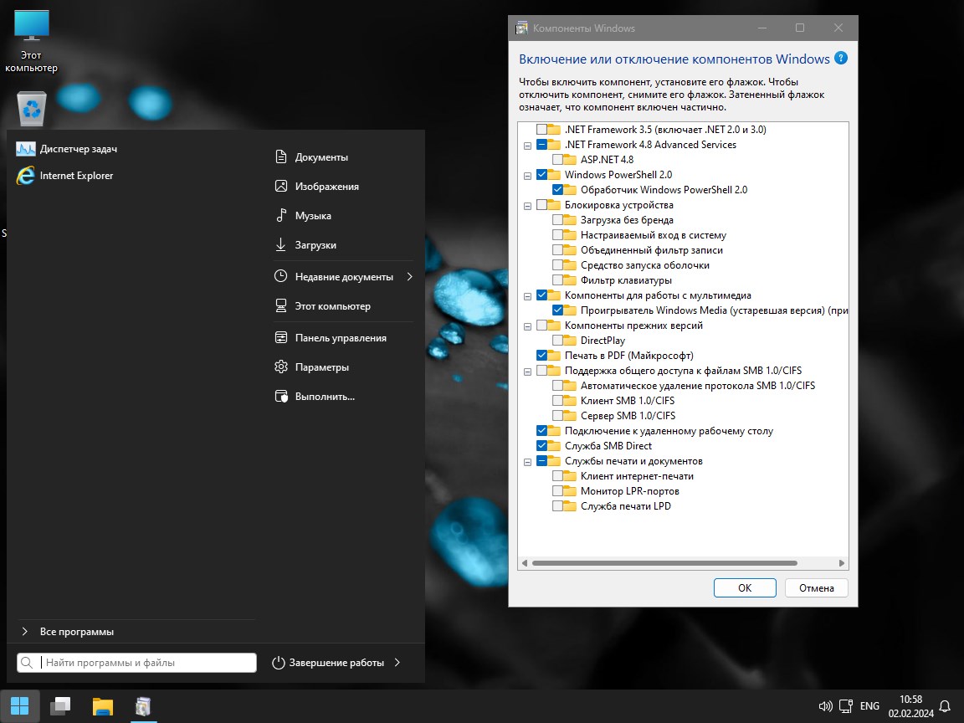Check the Загрузка без бренда checkbox

[557, 220]
